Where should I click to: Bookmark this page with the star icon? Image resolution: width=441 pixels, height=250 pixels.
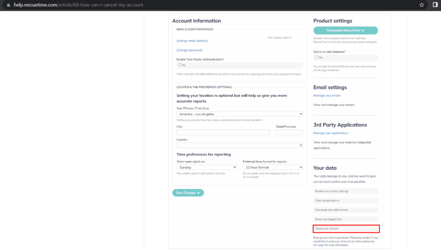tap(422, 5)
